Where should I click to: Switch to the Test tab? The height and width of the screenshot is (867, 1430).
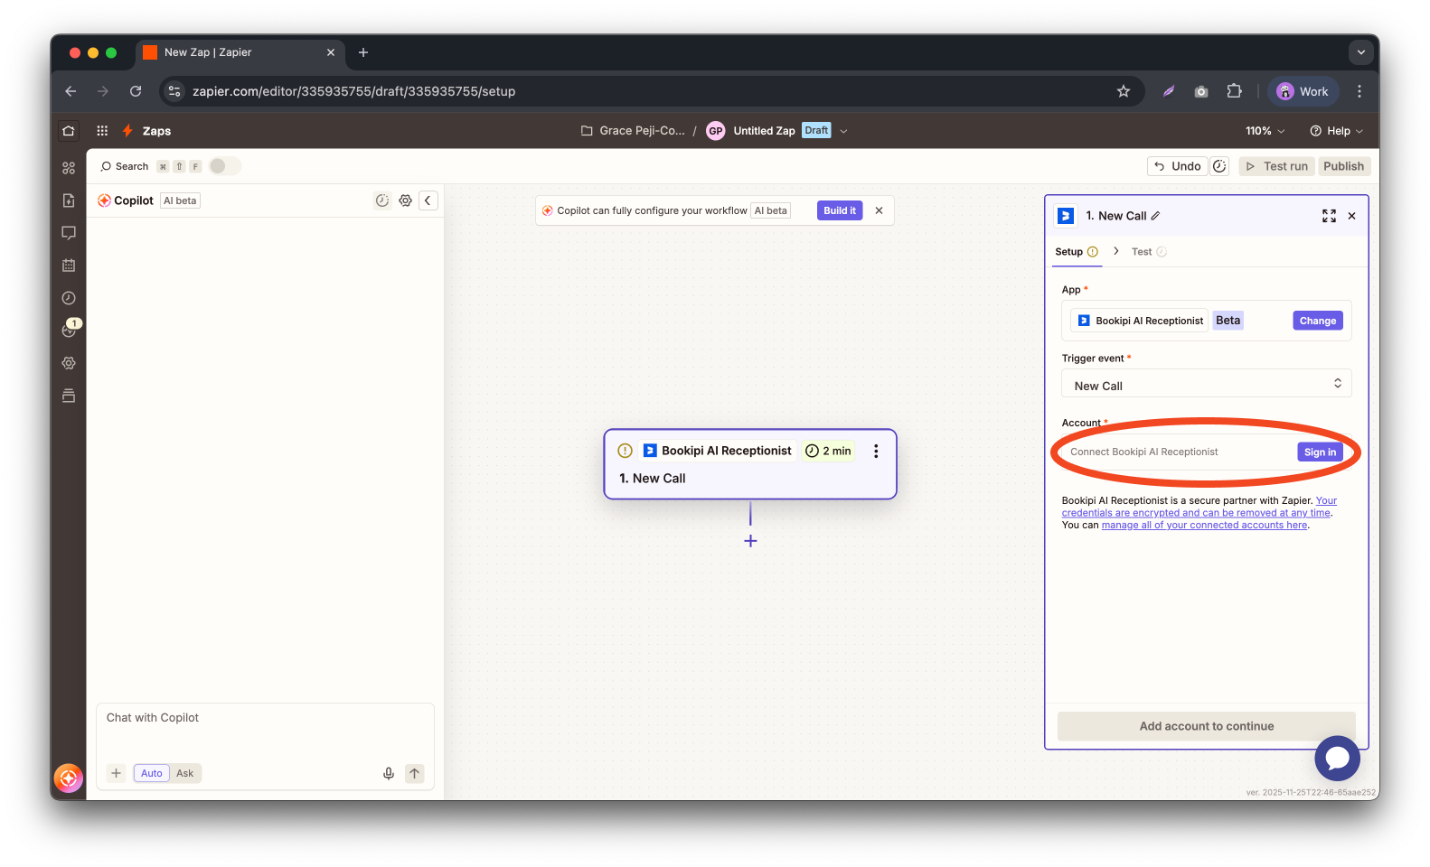tap(1149, 252)
